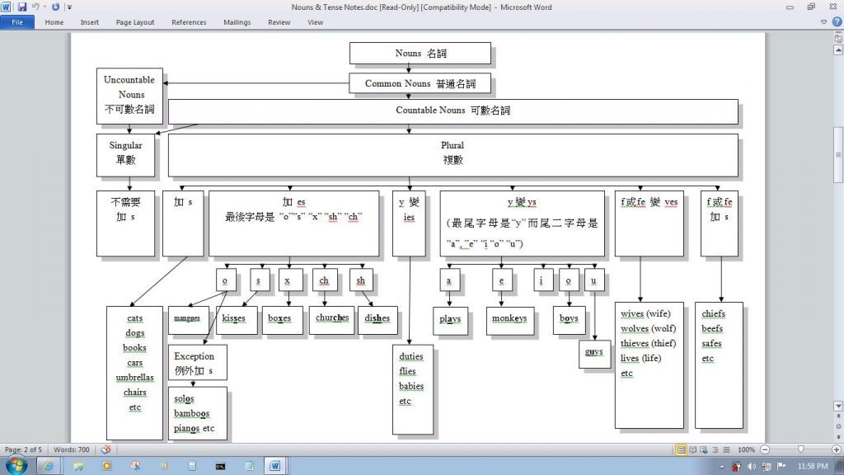Click the zoom in plus button

[x=836, y=449]
